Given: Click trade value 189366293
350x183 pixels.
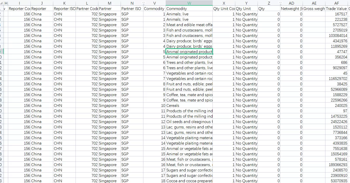Looking at the screenshot, I should pyautogui.click(x=336, y=165).
